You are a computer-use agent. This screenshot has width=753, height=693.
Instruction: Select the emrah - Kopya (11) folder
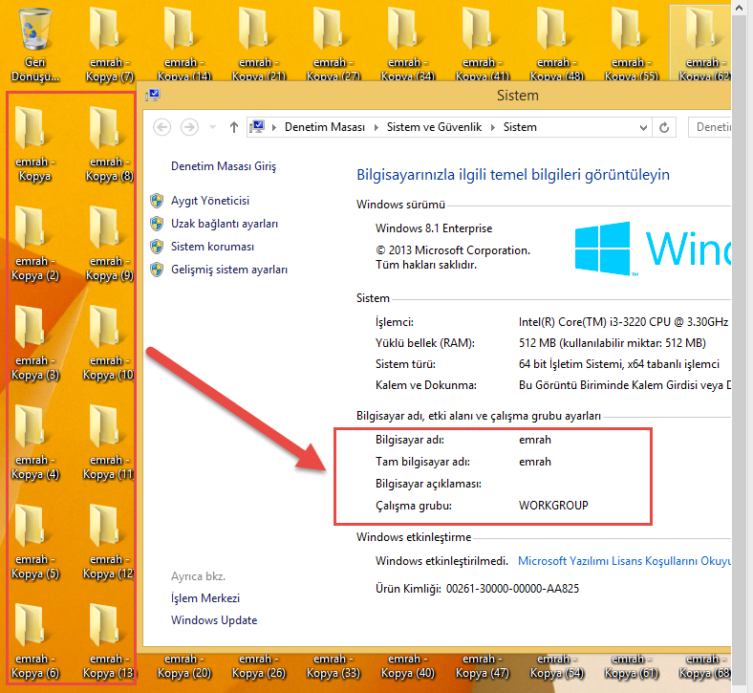pos(109,443)
